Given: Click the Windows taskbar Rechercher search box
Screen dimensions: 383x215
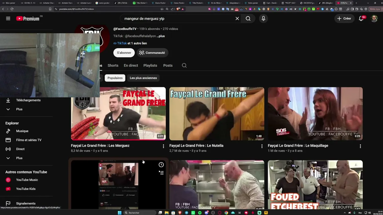Looking at the screenshot, I should point(140,213).
